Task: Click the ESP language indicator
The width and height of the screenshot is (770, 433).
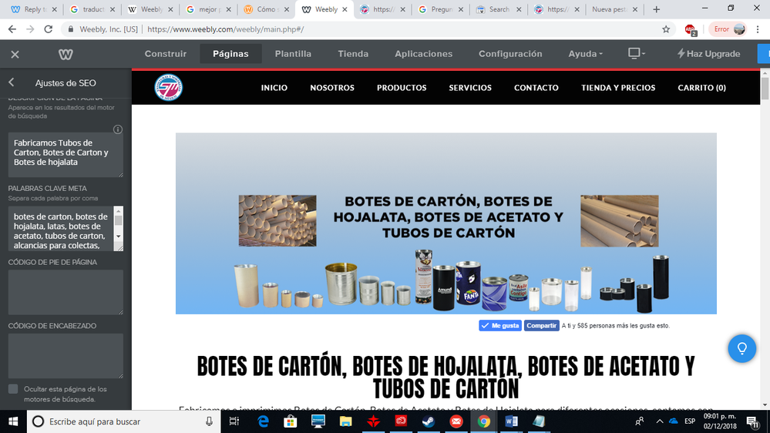Action: coord(690,421)
